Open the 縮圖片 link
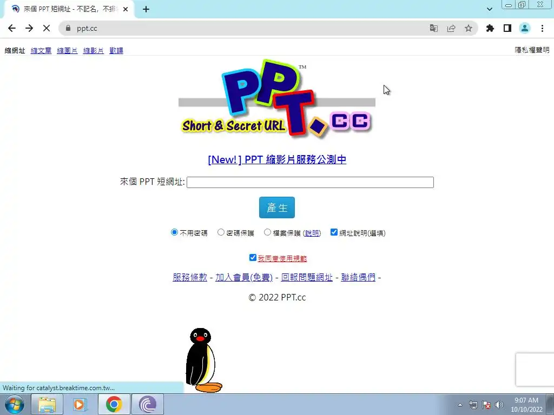This screenshot has width=554, height=415. [67, 50]
